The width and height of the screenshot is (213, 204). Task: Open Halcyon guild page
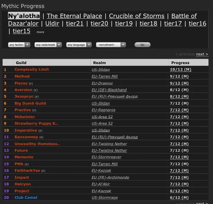23,184
